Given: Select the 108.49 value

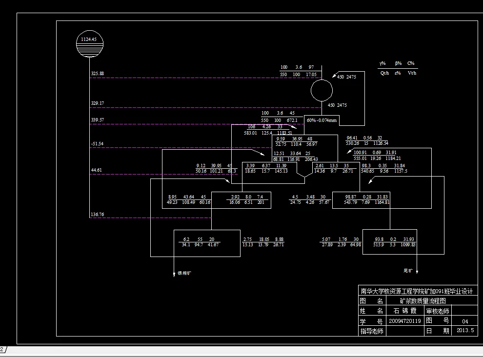Looking at the screenshot, I should tap(188, 202).
